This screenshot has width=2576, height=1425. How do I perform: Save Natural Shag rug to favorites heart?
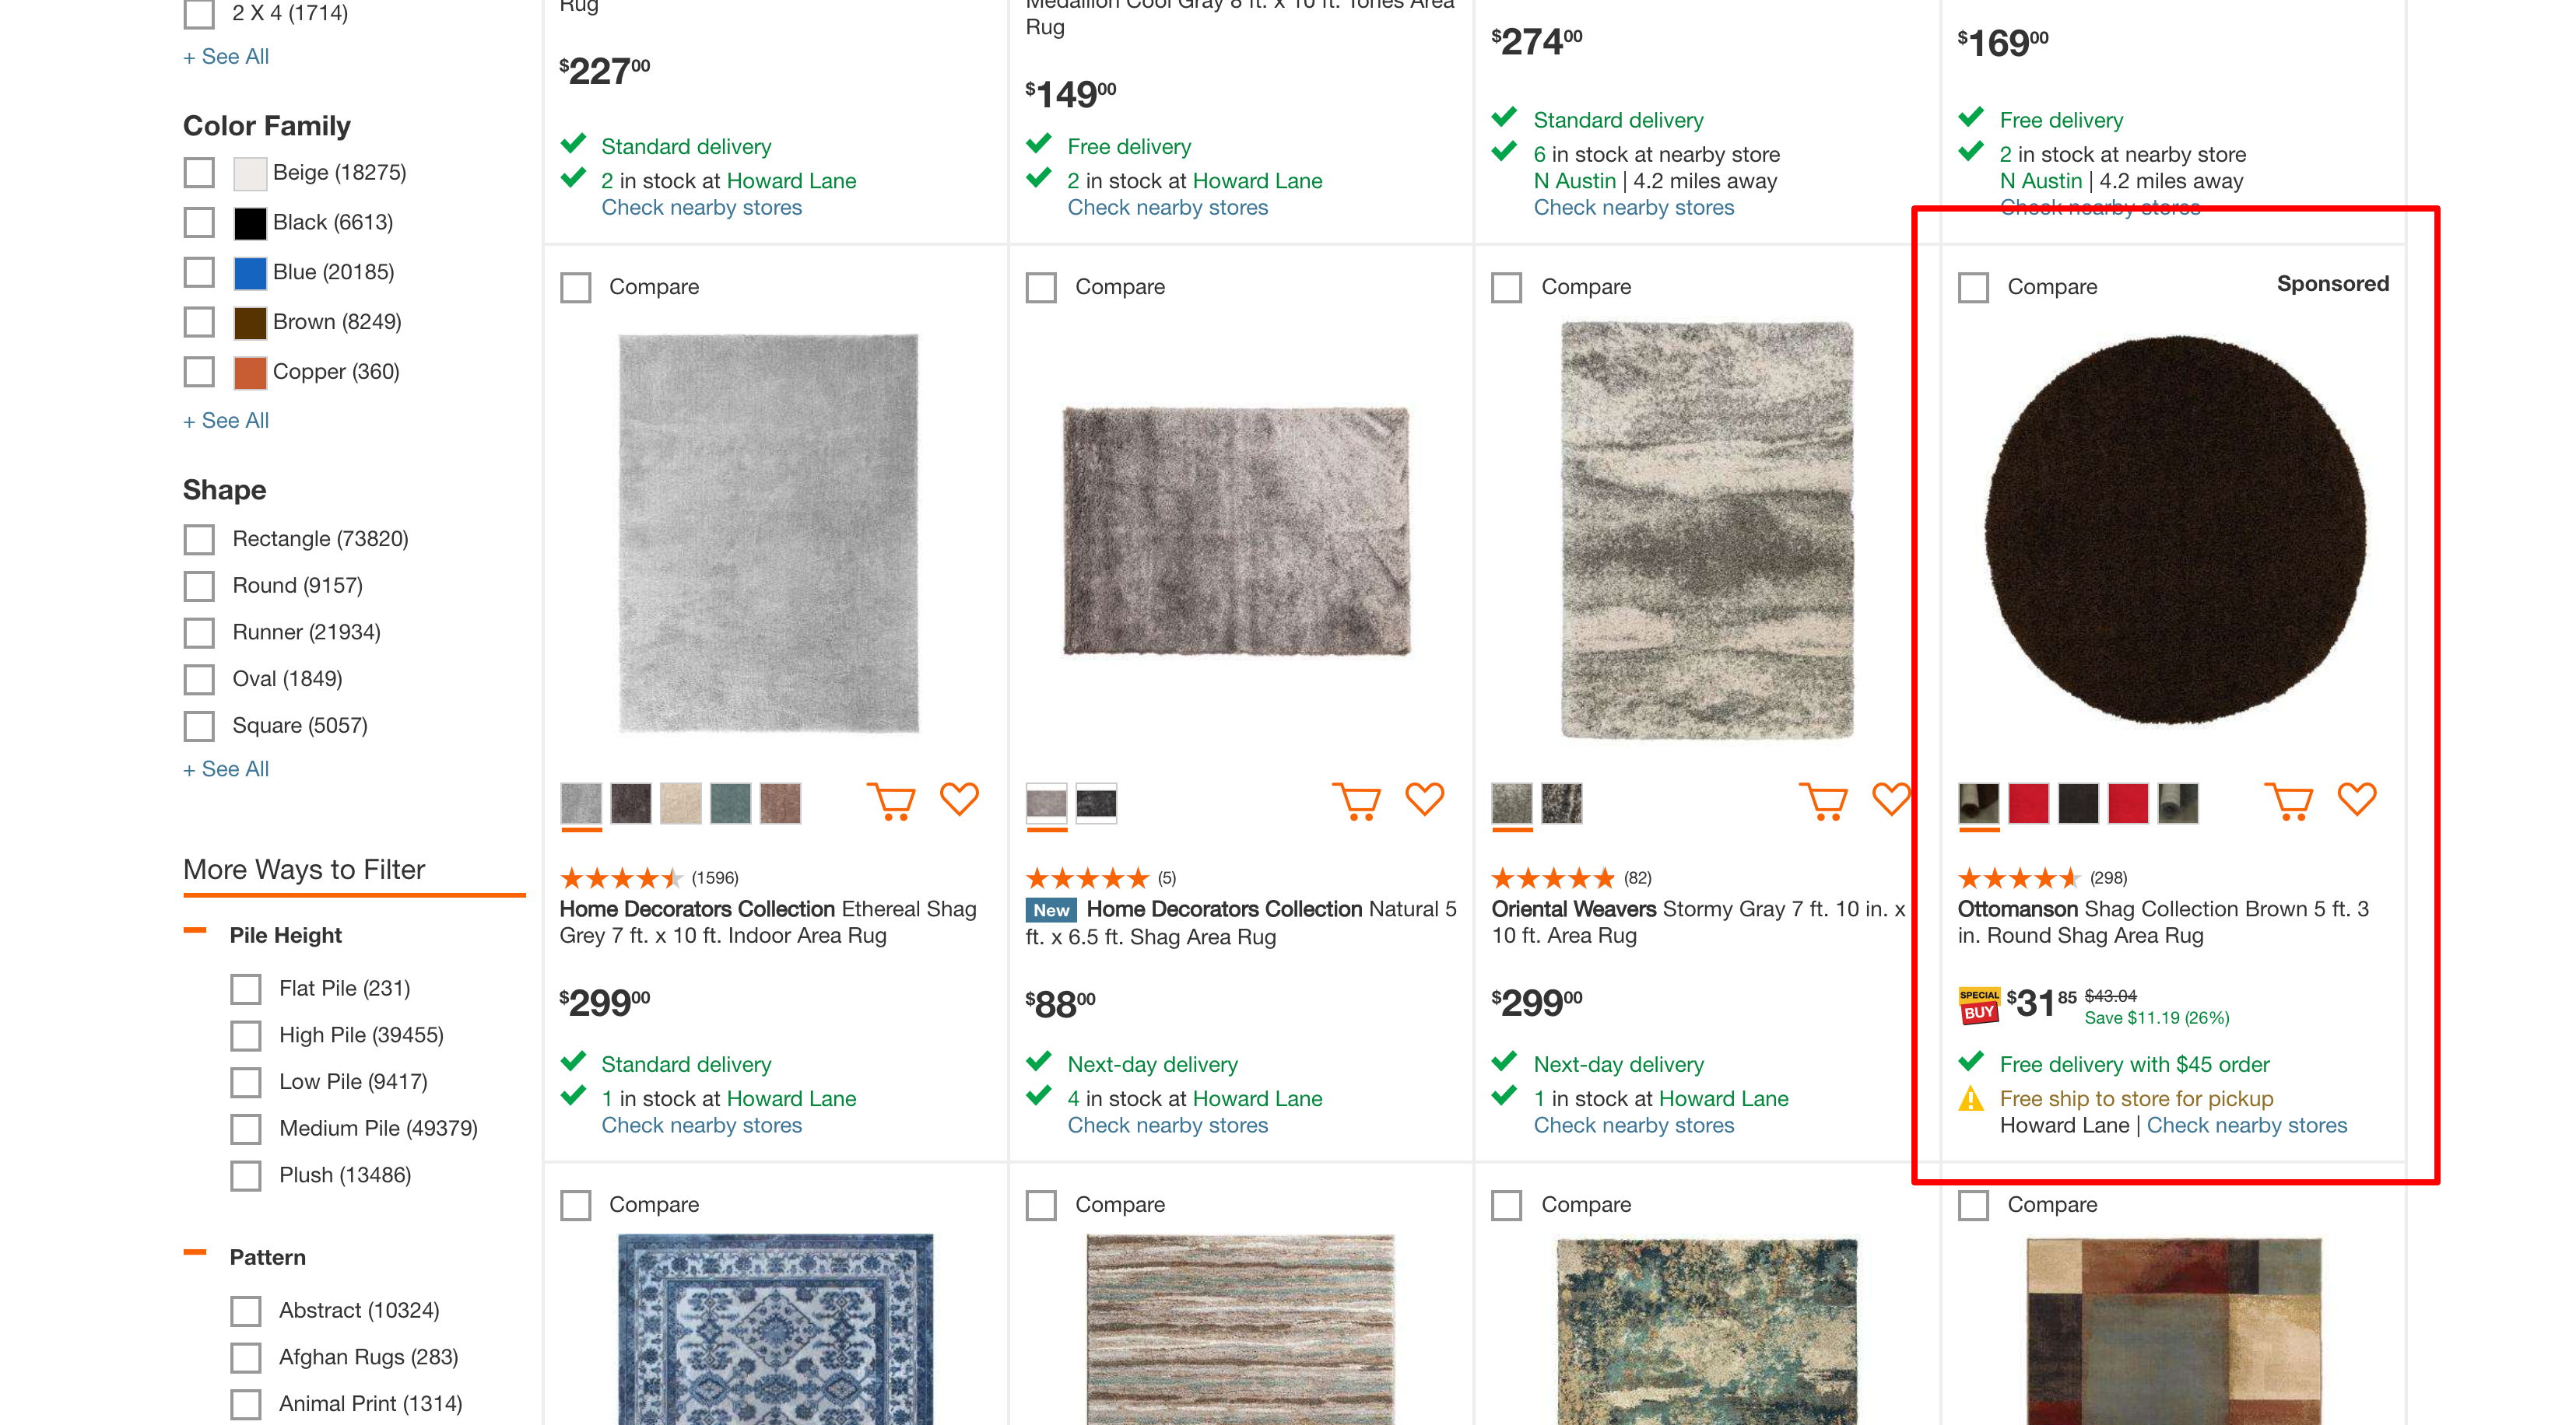(x=1425, y=798)
